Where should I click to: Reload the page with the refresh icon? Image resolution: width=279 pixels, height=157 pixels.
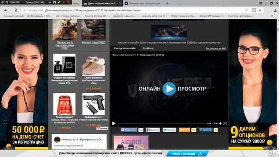click(x=24, y=10)
